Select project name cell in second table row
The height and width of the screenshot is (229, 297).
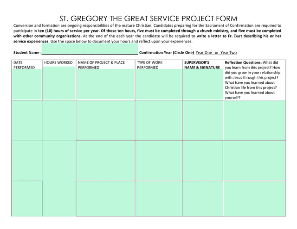[105, 120]
